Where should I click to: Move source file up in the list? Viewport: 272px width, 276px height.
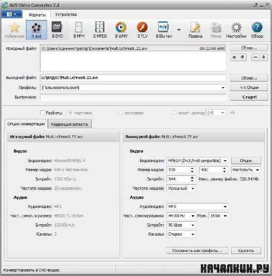234,57
